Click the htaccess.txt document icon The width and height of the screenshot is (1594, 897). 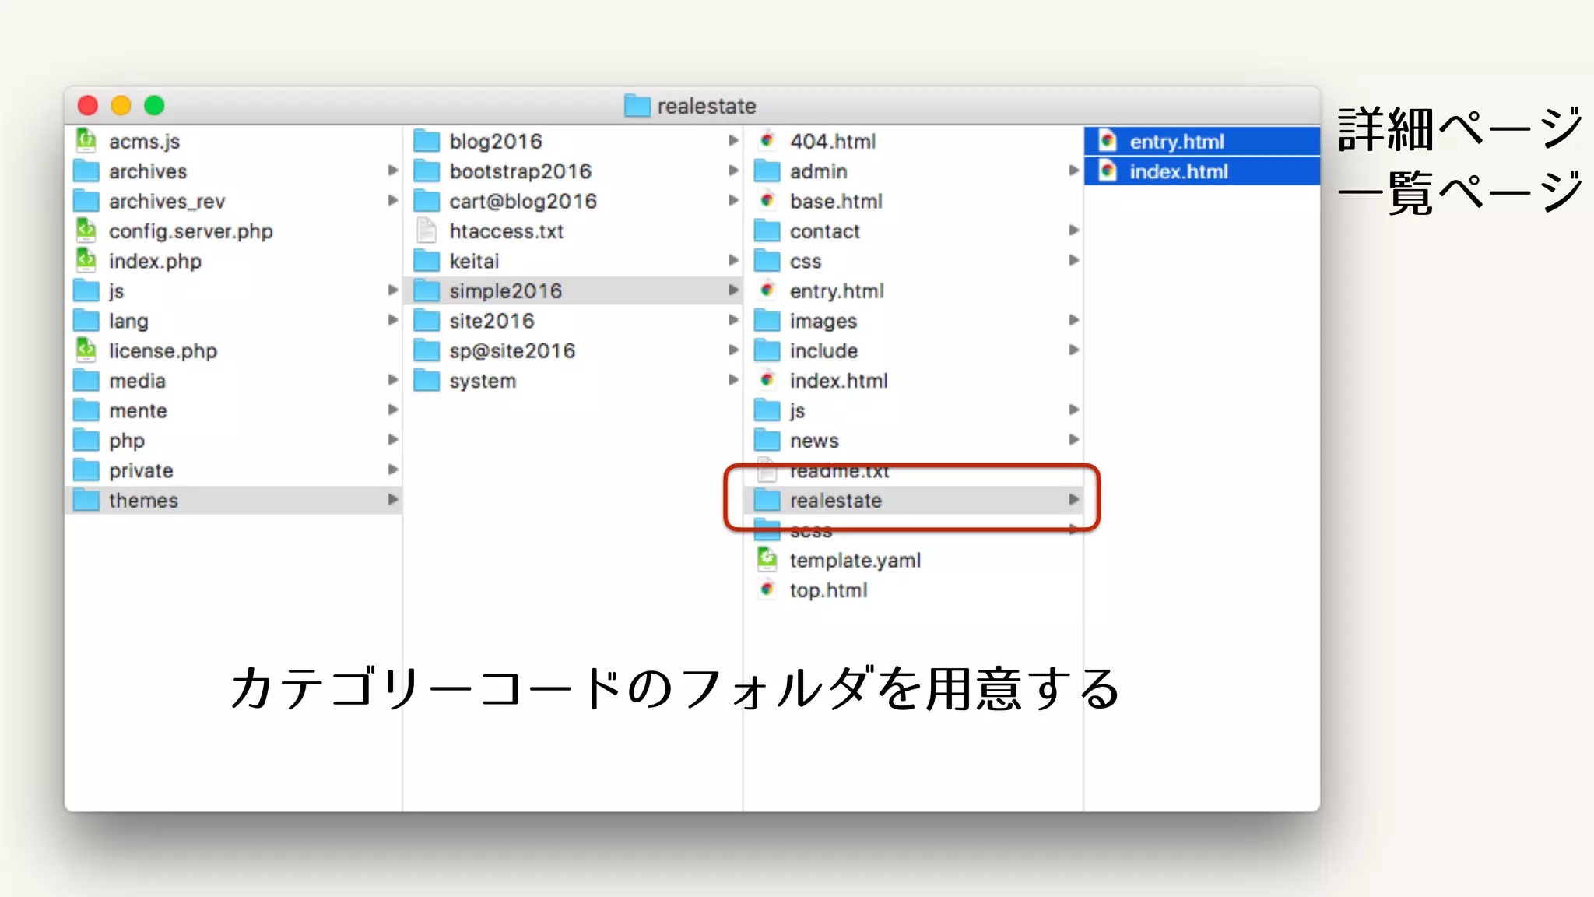click(427, 230)
